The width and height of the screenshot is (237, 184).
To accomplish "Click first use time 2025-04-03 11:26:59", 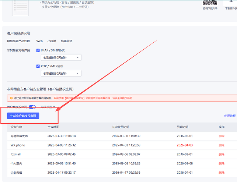I will tap(126, 145).
